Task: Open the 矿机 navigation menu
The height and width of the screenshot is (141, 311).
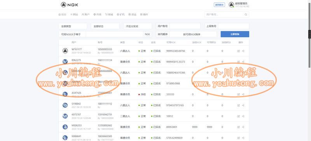Action: coord(121,14)
